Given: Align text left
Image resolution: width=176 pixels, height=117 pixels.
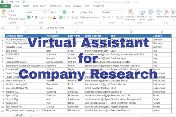Looking at the screenshot, I should [x=61, y=18].
